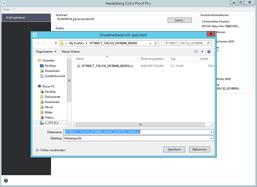Expand My Profiles breadcrumb arrow
Screen dimensions: 257x187
pos(86,43)
